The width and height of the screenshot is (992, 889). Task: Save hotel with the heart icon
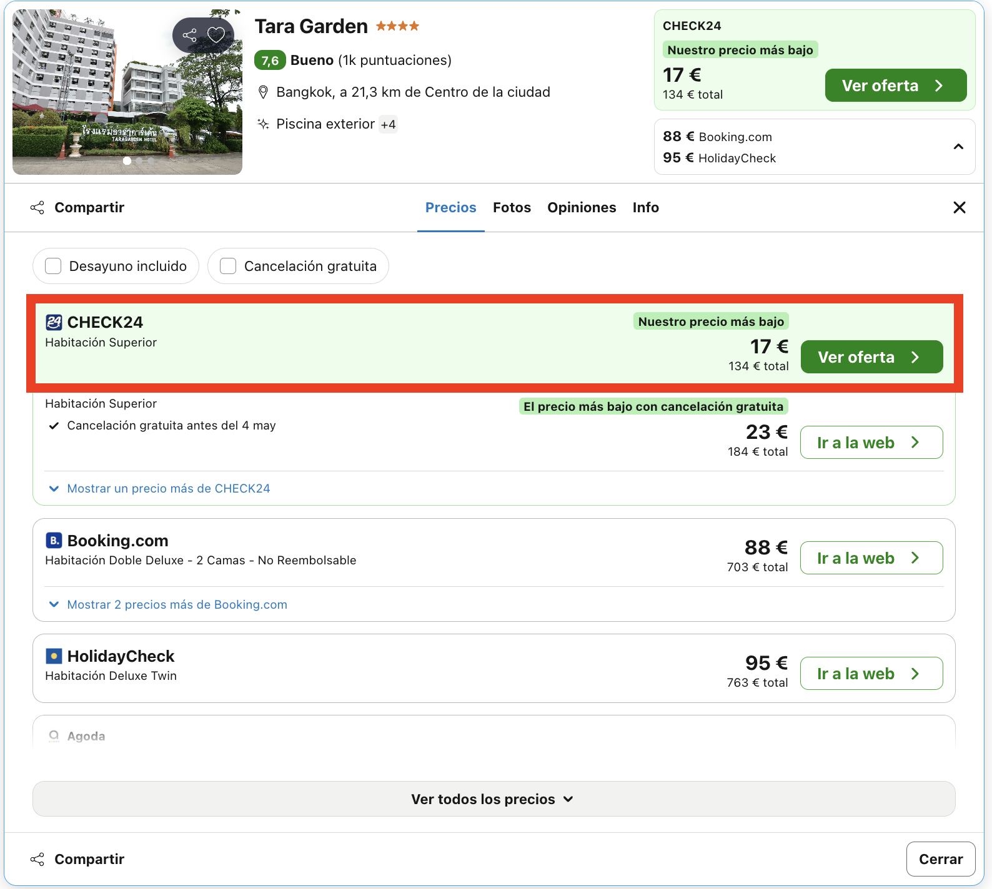coord(216,35)
